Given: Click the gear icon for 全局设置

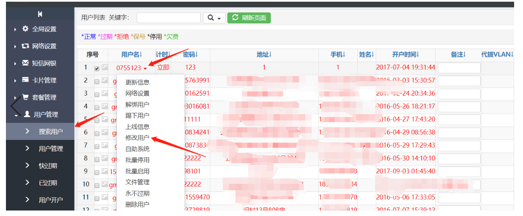Looking at the screenshot, I should tap(25, 29).
